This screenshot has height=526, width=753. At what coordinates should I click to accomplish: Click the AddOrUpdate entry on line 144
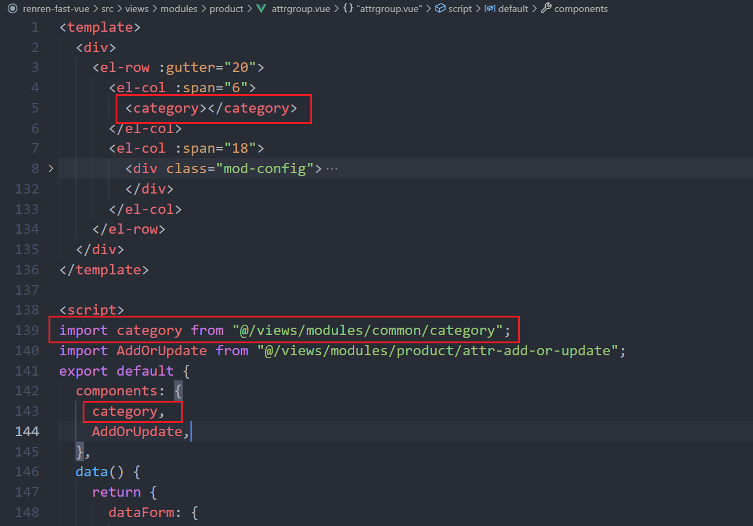[137, 431]
